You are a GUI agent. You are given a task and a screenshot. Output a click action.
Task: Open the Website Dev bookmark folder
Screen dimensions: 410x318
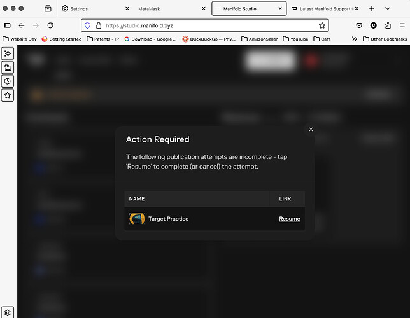pyautogui.click(x=20, y=39)
